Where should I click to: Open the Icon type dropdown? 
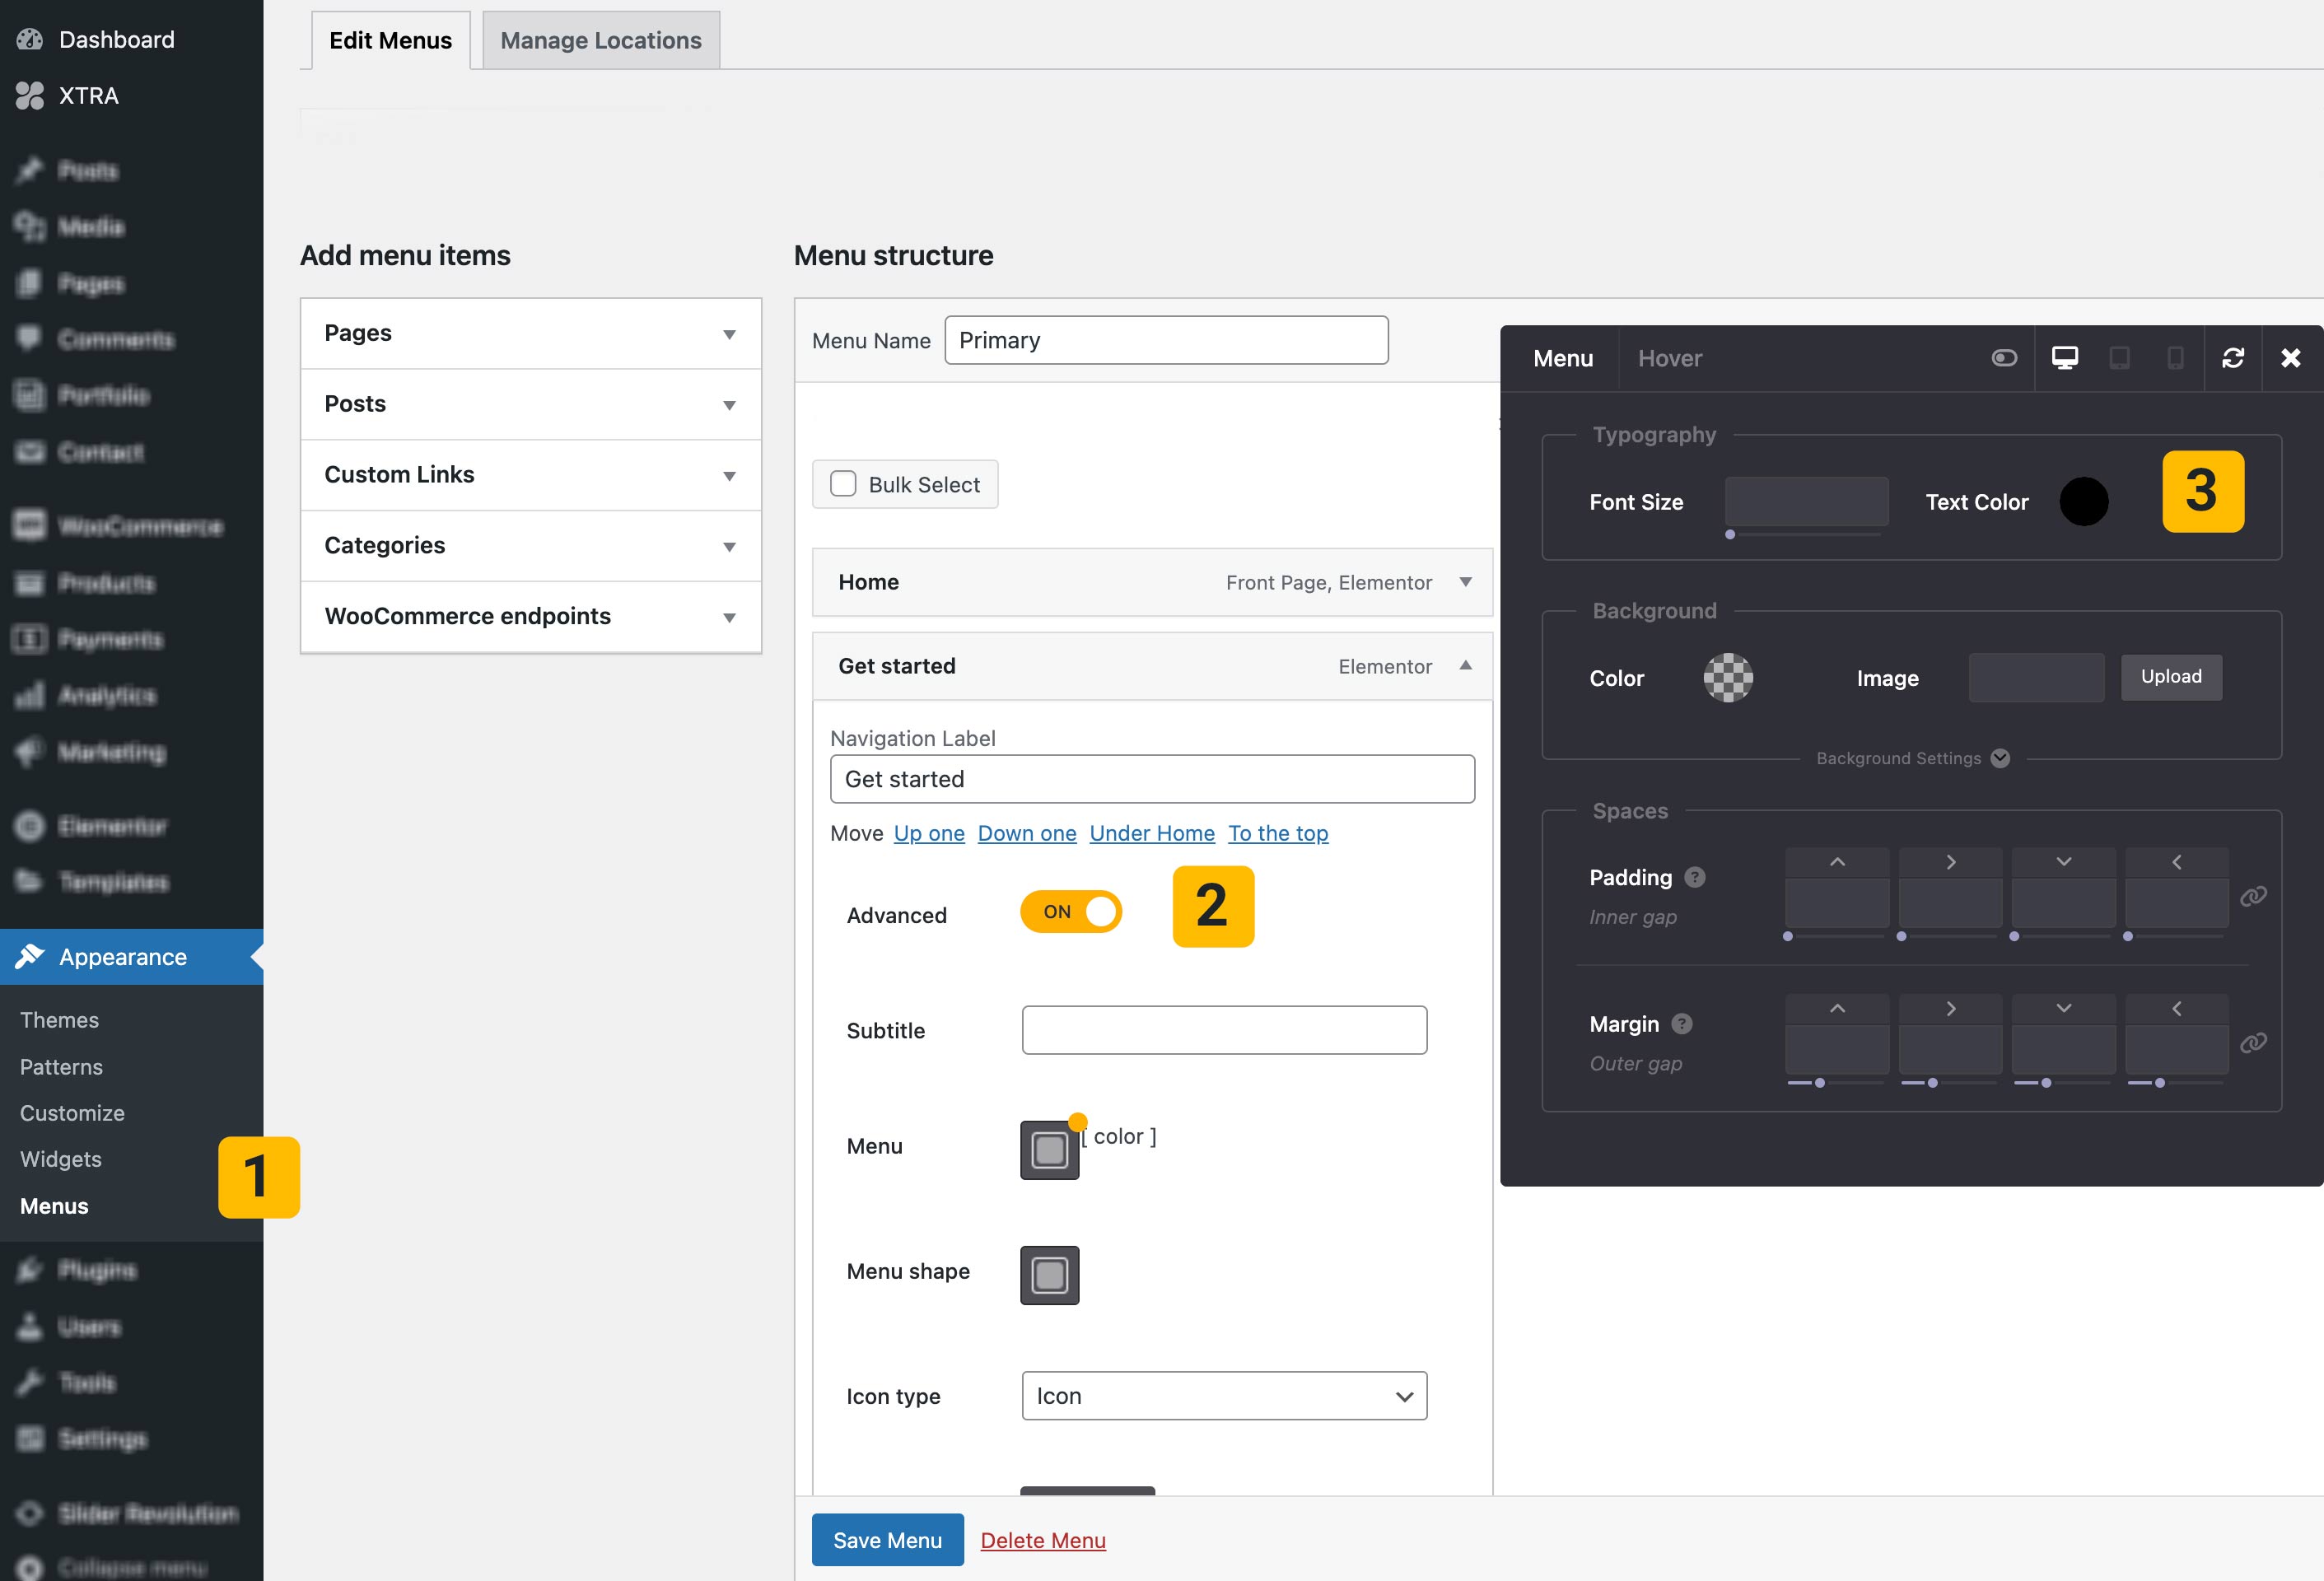[x=1224, y=1396]
